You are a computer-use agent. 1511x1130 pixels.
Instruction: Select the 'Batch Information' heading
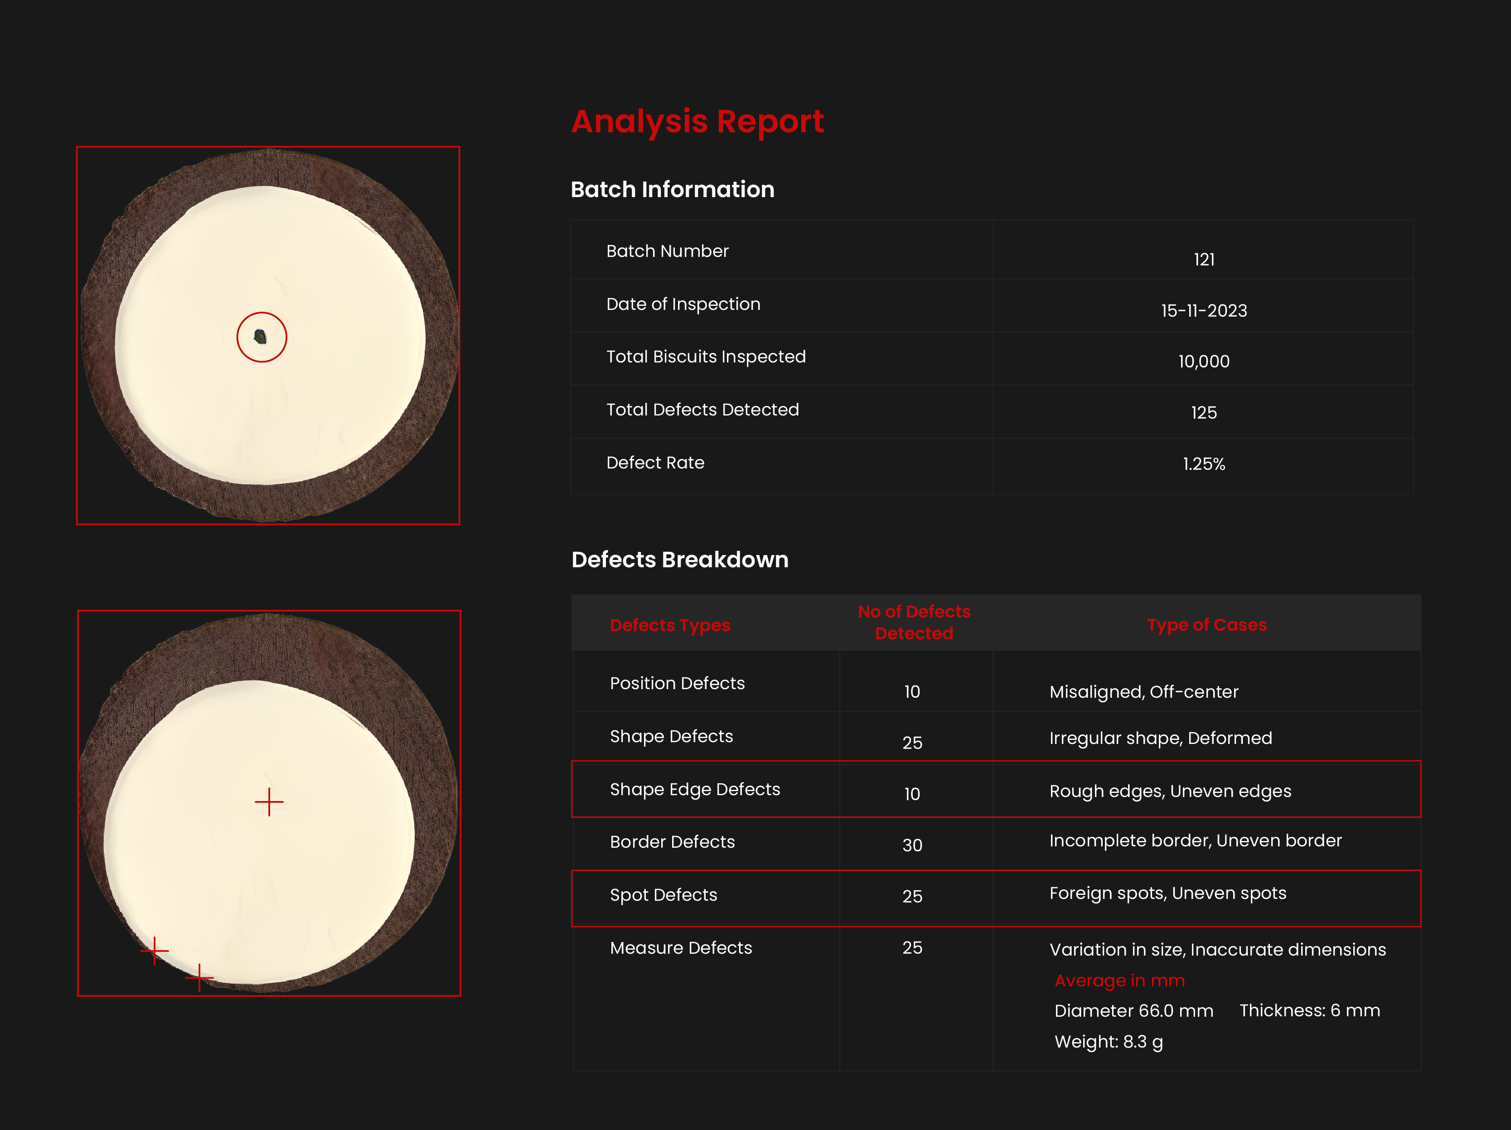click(x=672, y=189)
